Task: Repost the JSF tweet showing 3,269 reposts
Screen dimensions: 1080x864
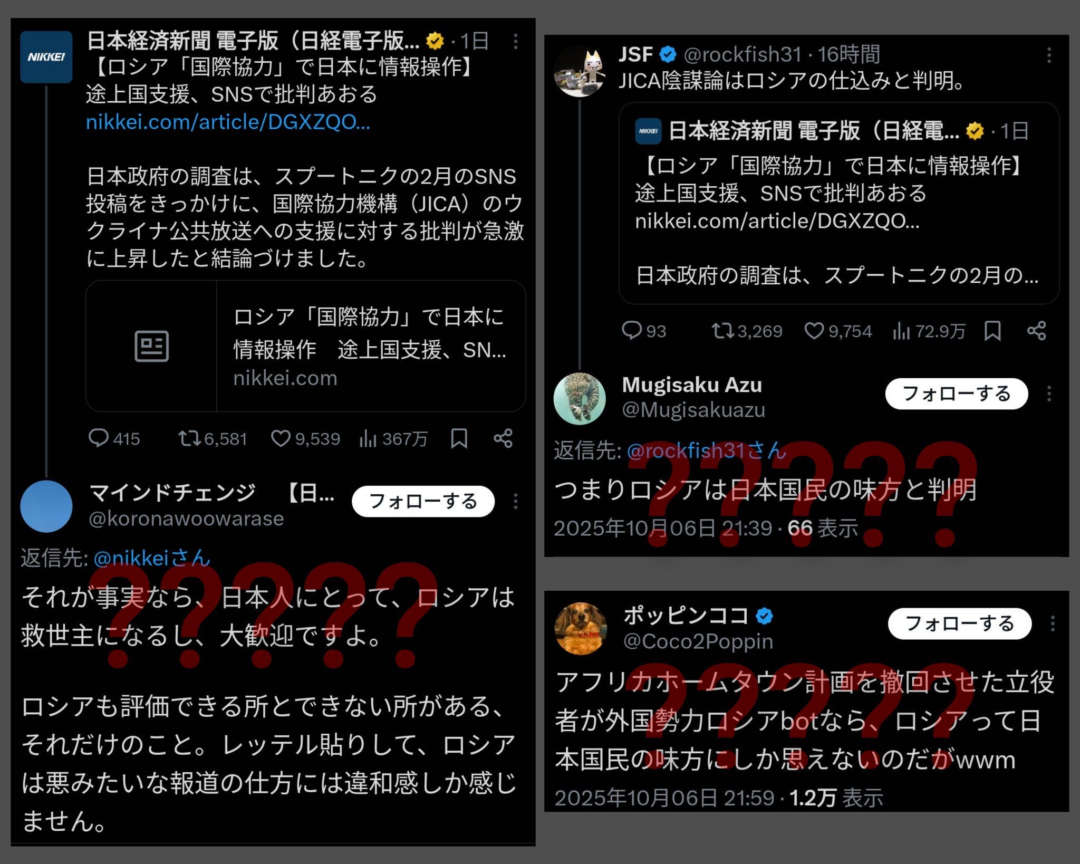Action: (747, 331)
